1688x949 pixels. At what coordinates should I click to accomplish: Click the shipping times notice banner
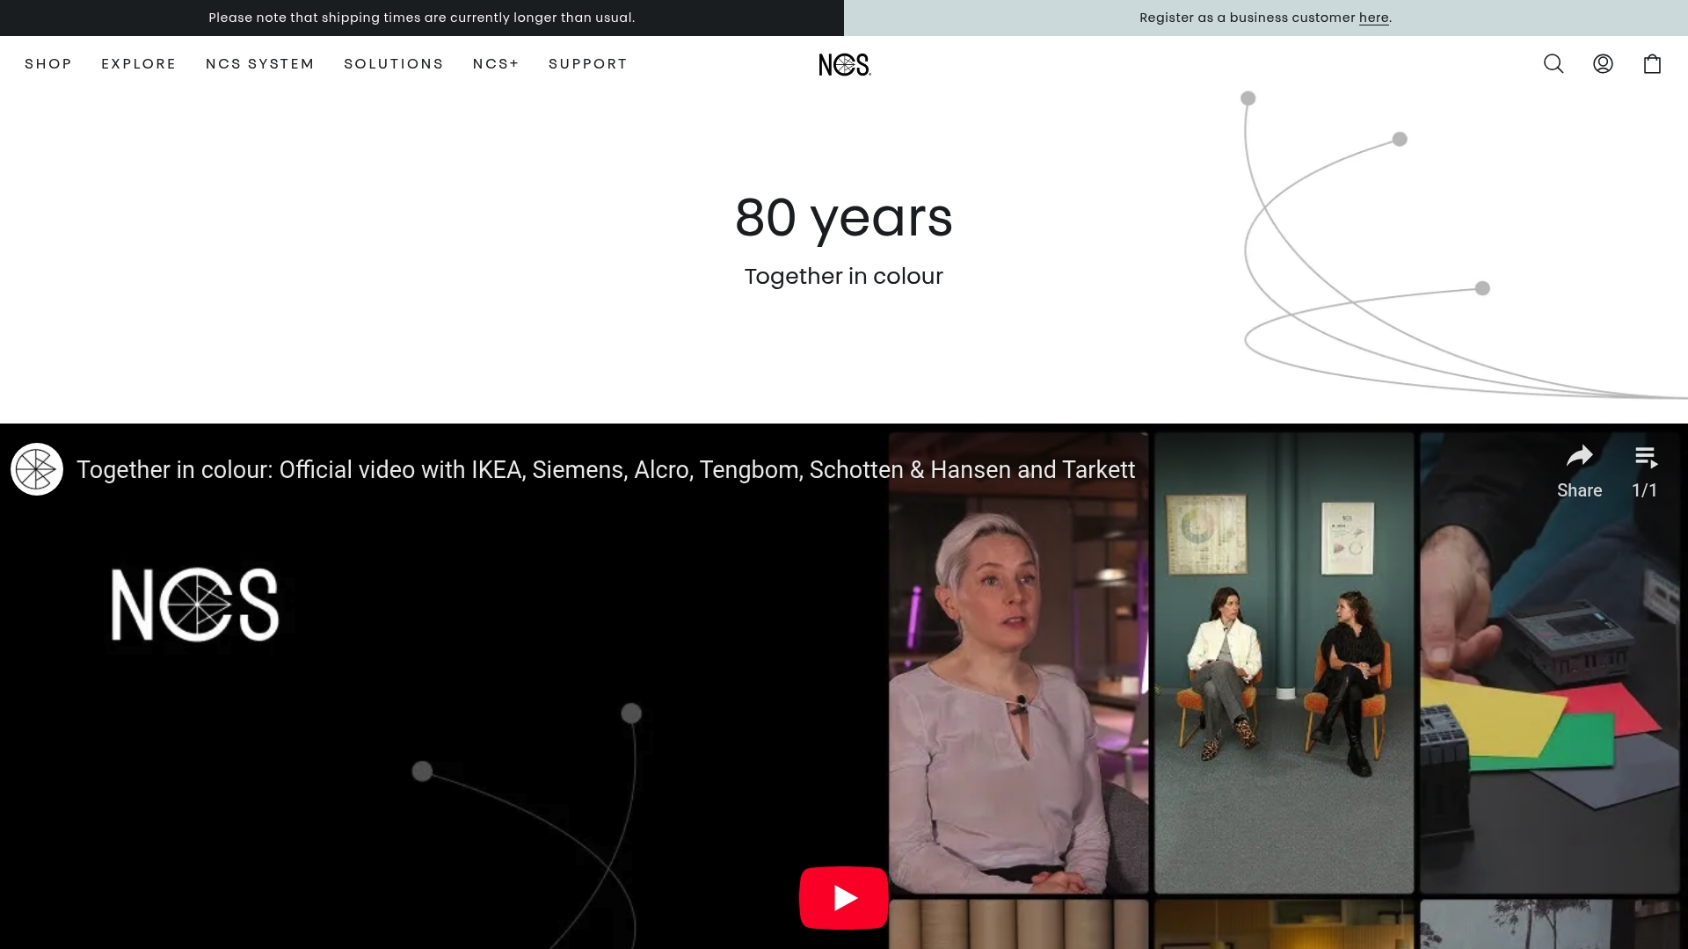tap(422, 18)
